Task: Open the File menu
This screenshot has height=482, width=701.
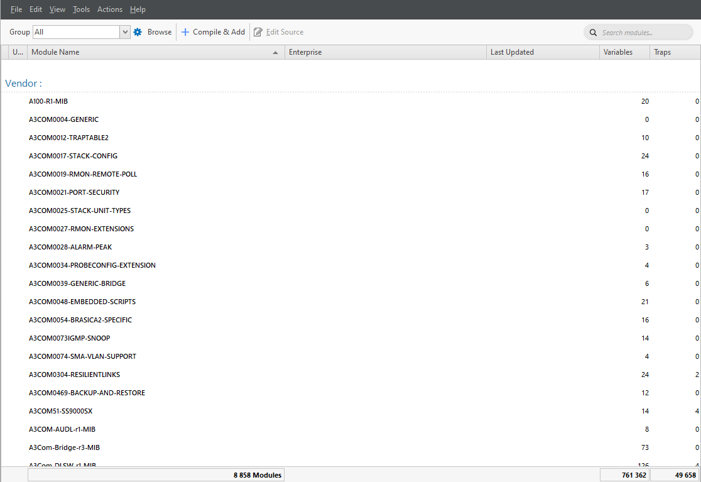Action: [16, 9]
